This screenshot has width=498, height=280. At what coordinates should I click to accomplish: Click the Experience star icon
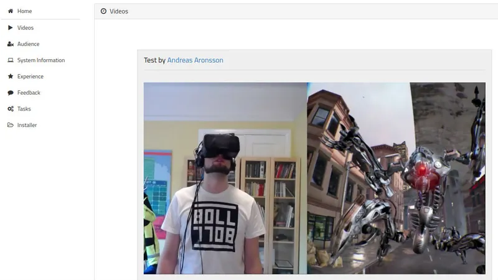11,76
